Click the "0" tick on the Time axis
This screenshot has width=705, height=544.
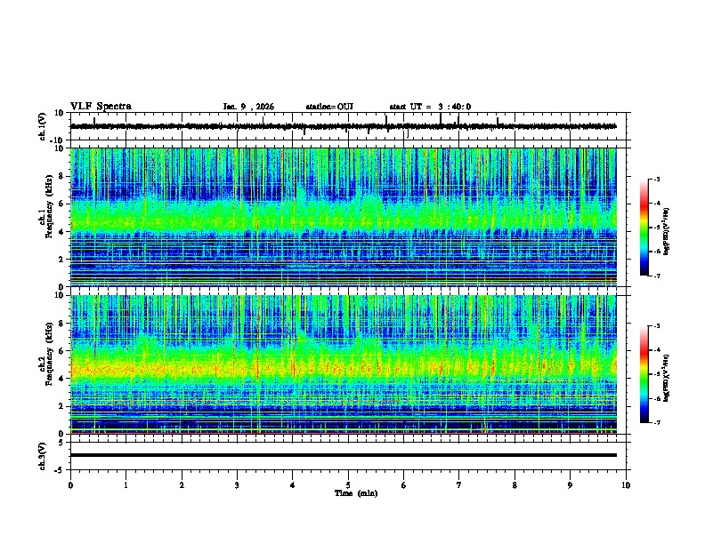pyautogui.click(x=70, y=485)
